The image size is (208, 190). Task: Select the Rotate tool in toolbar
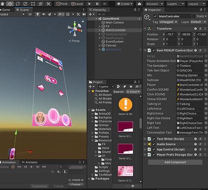coord(17,3)
